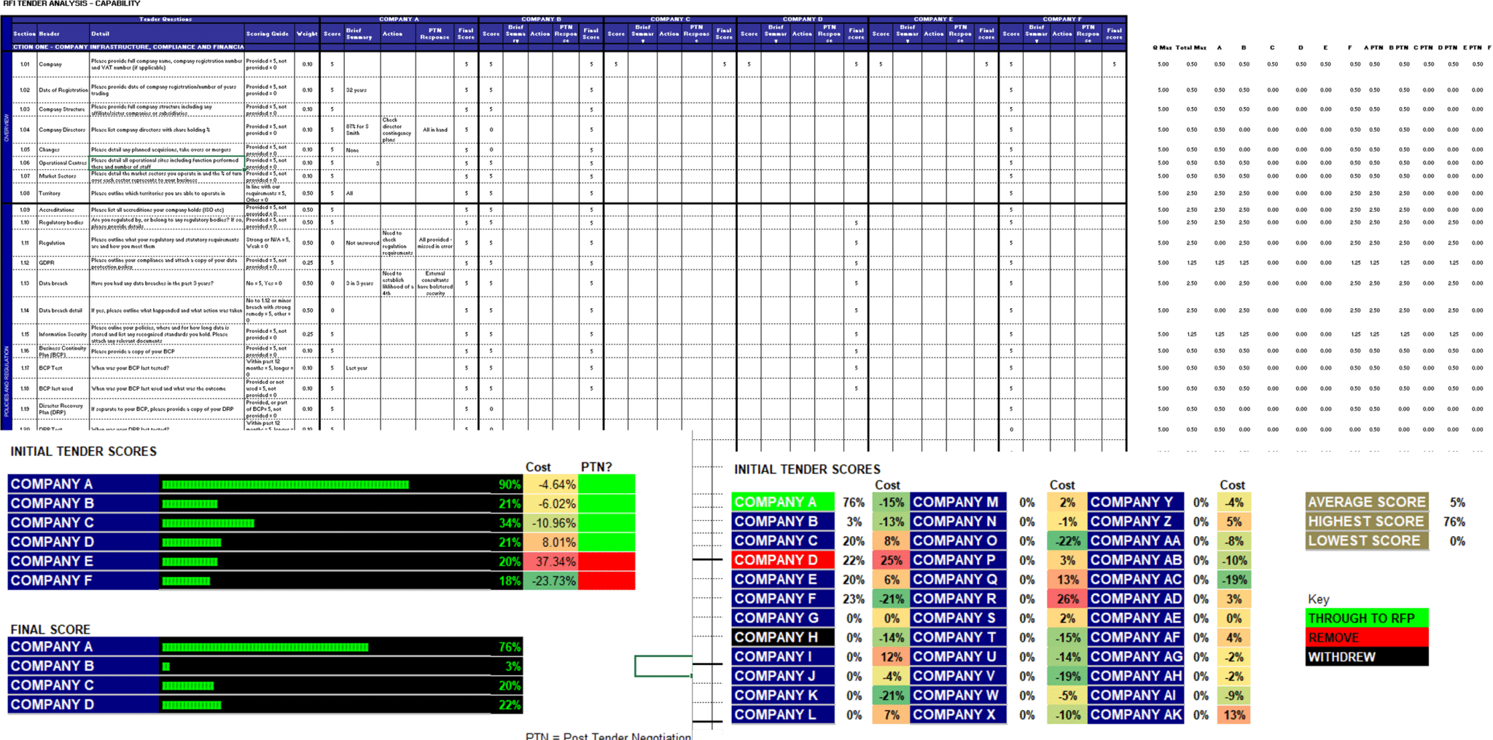Select the 3 in 3 years cell
The width and height of the screenshot is (1493, 740).
tap(362, 283)
